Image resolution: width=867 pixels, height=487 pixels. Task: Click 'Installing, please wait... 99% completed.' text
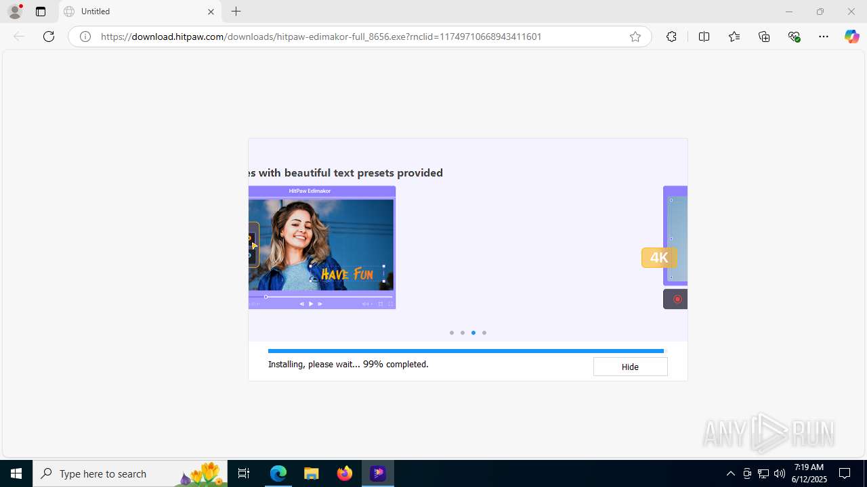click(348, 364)
